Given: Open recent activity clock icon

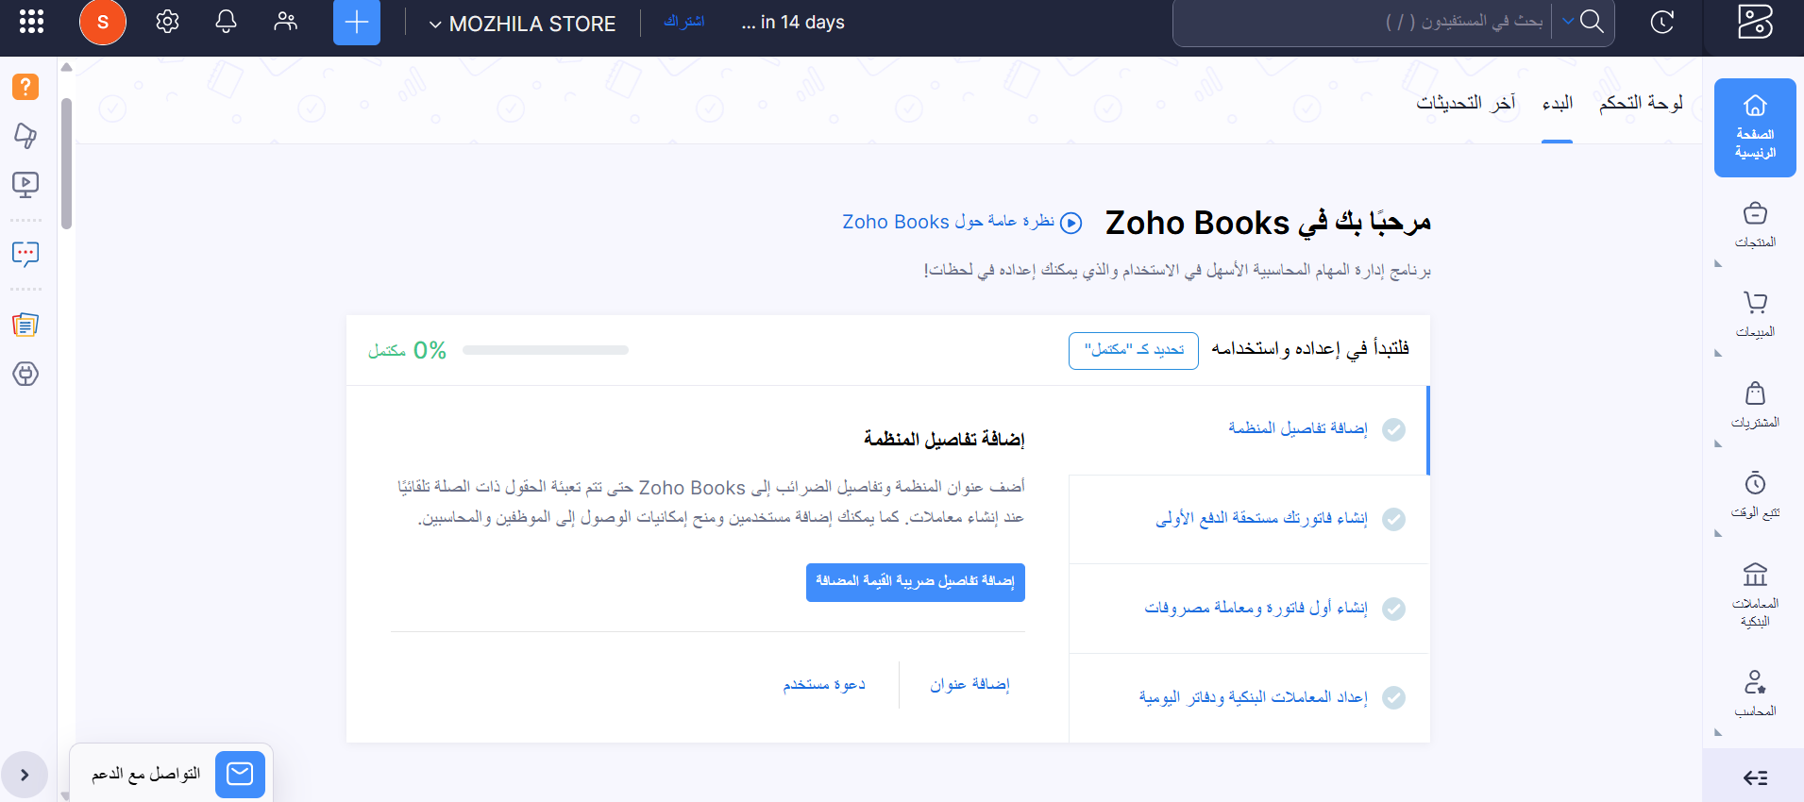Looking at the screenshot, I should [x=1662, y=22].
